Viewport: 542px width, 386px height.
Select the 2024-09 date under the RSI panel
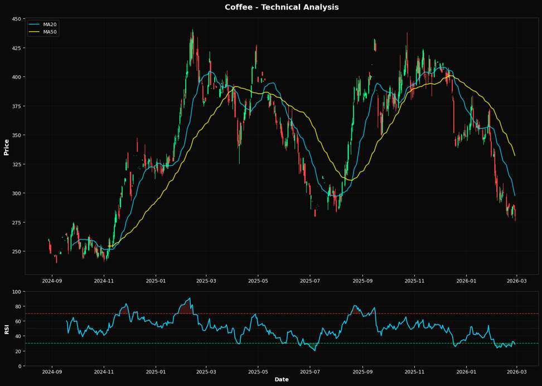(52, 372)
